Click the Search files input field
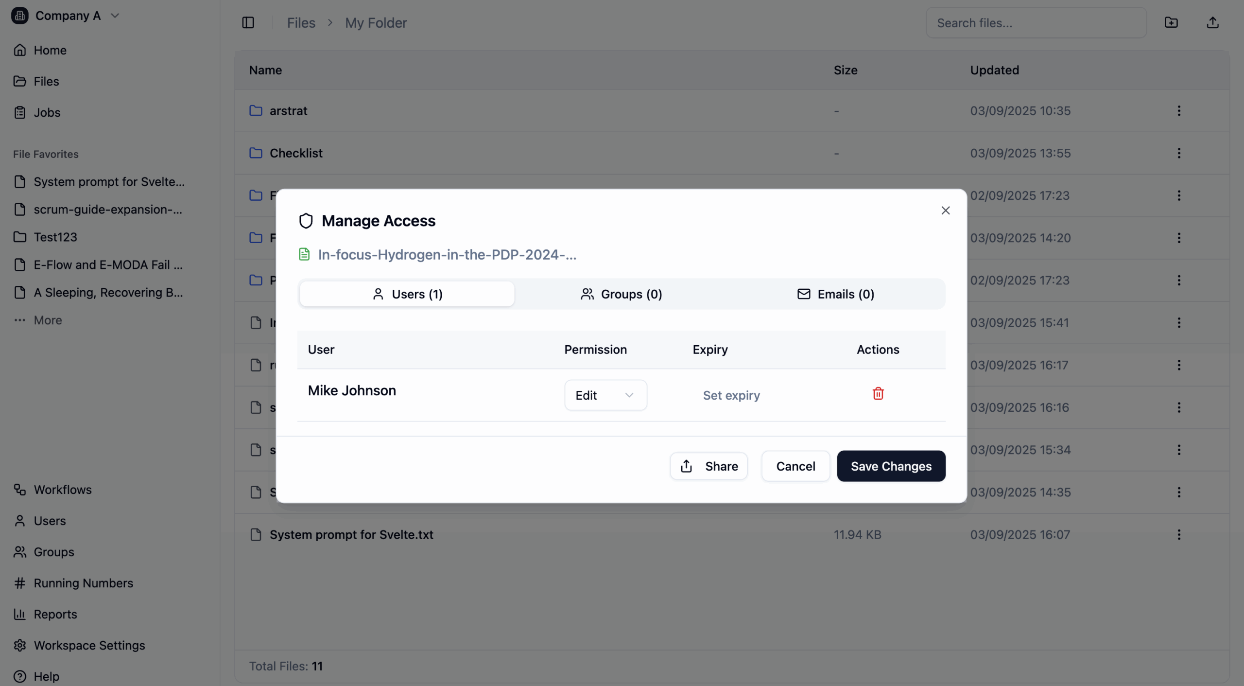 tap(1035, 23)
